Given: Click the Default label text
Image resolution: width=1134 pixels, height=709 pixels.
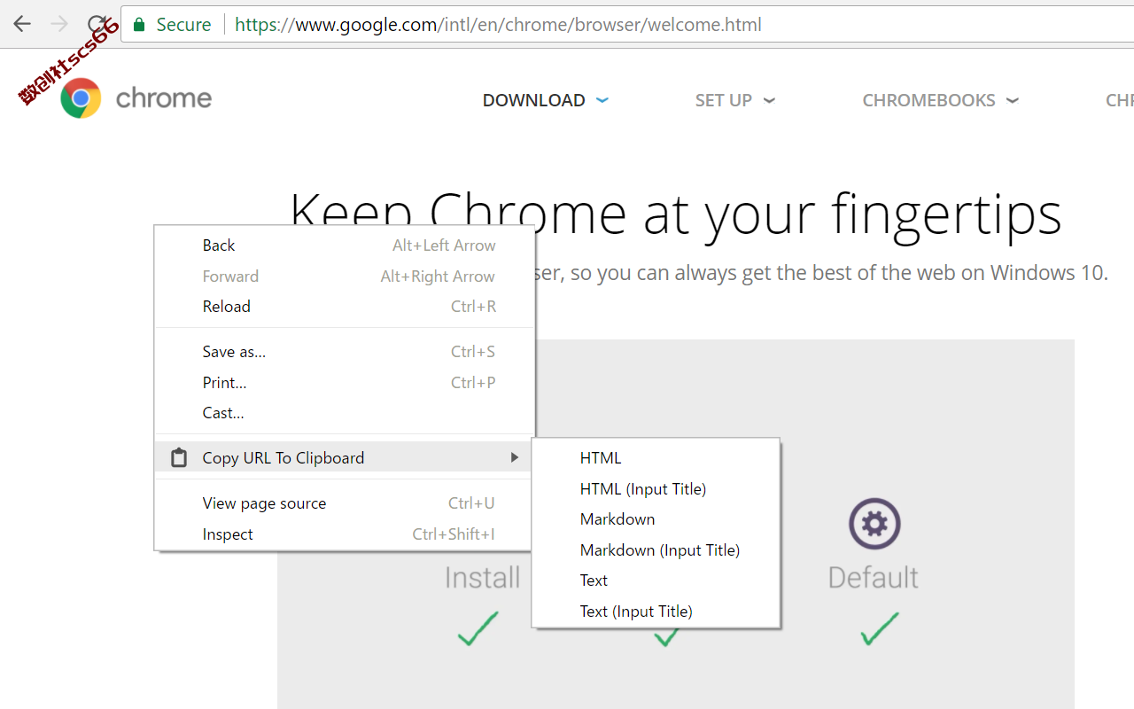Looking at the screenshot, I should point(873,578).
